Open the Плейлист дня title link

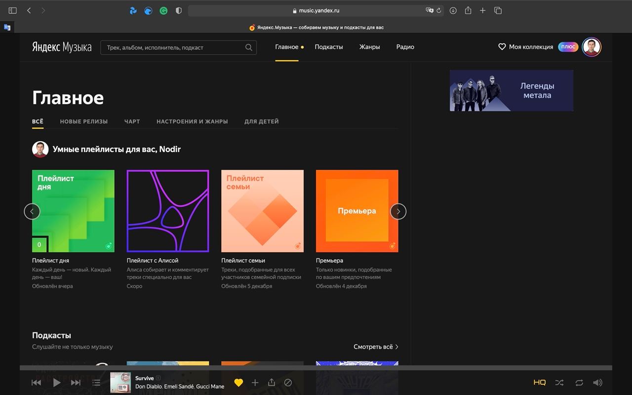50,260
